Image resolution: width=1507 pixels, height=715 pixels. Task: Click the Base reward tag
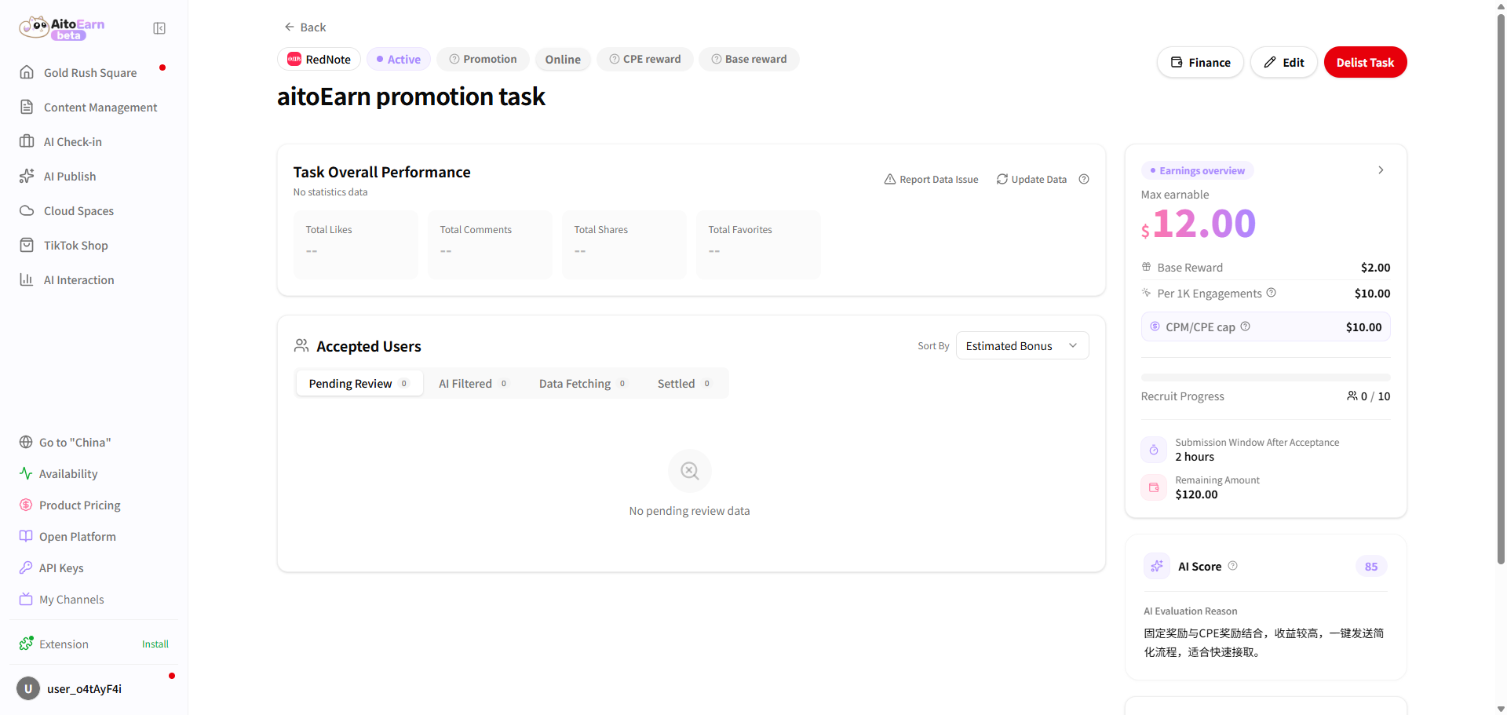749,59
